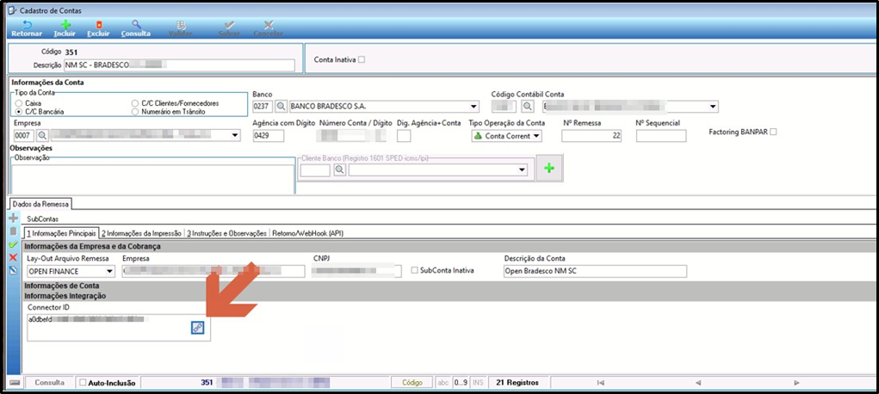The height and width of the screenshot is (394, 879).
Task: Click the Dig. Agência+Conta field
Action: point(404,136)
